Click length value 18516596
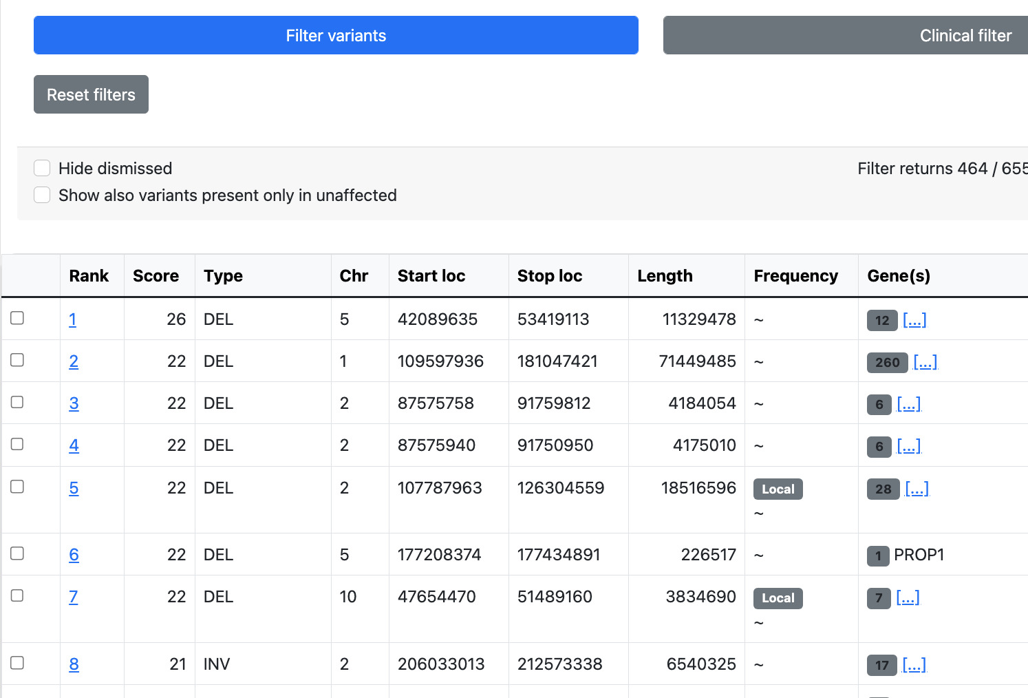 (698, 488)
